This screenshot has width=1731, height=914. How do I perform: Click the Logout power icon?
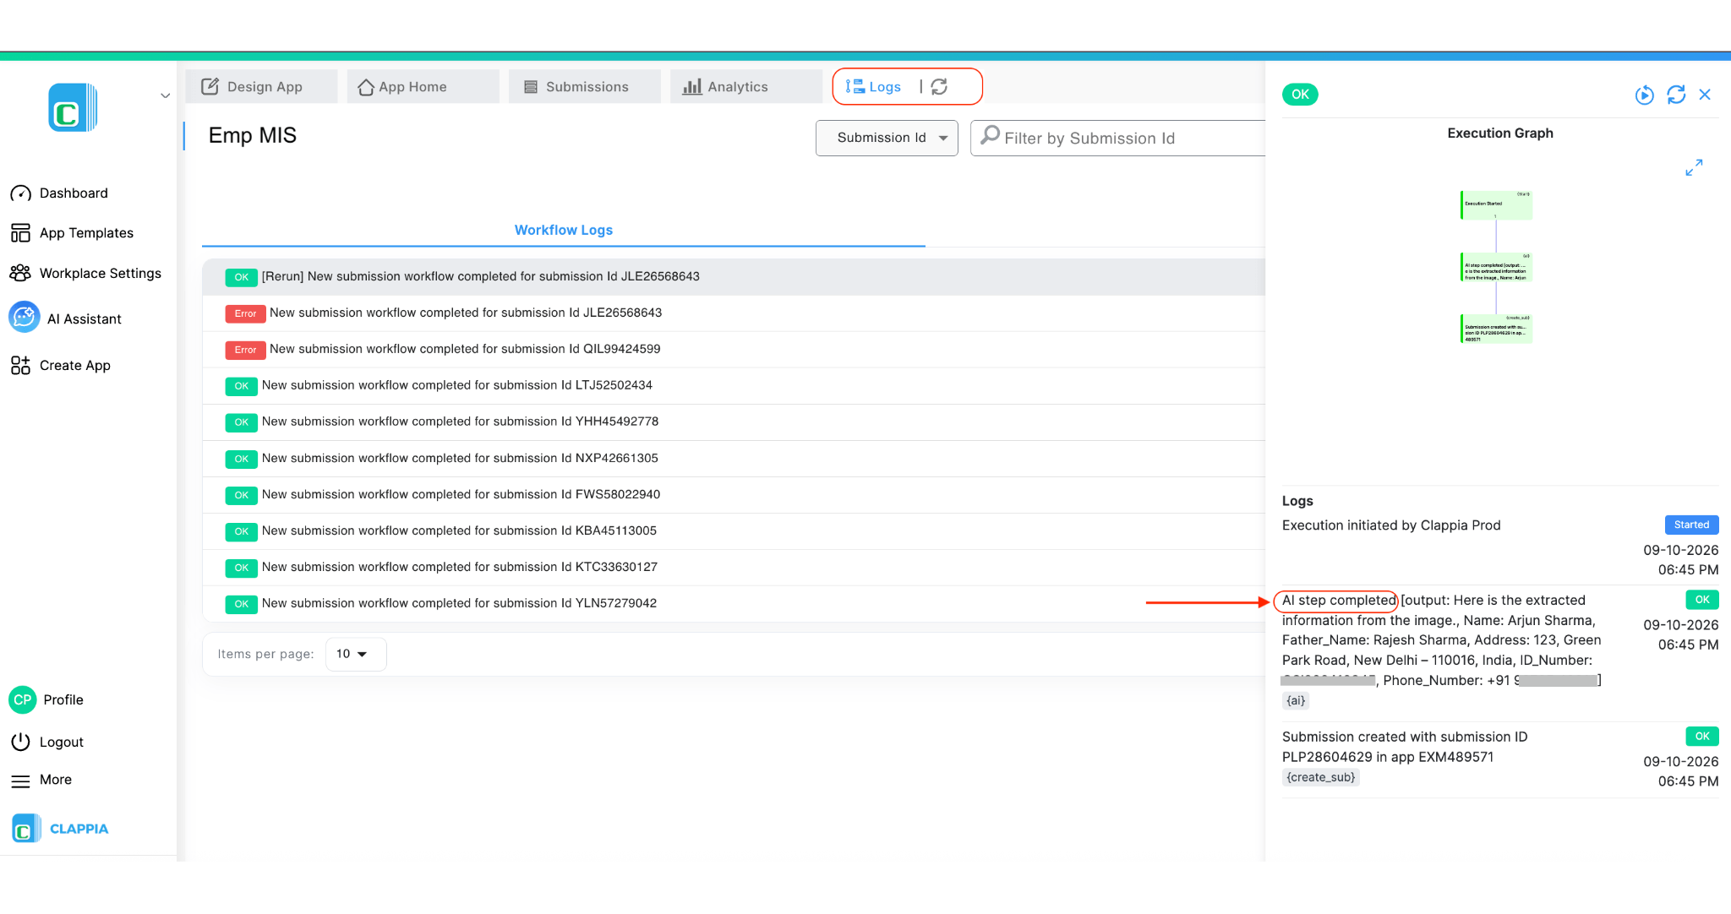pyautogui.click(x=20, y=743)
